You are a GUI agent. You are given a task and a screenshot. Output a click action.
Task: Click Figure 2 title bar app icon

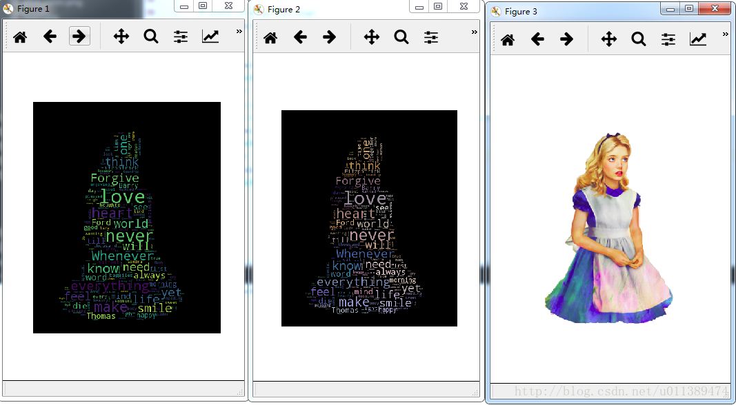(x=259, y=10)
